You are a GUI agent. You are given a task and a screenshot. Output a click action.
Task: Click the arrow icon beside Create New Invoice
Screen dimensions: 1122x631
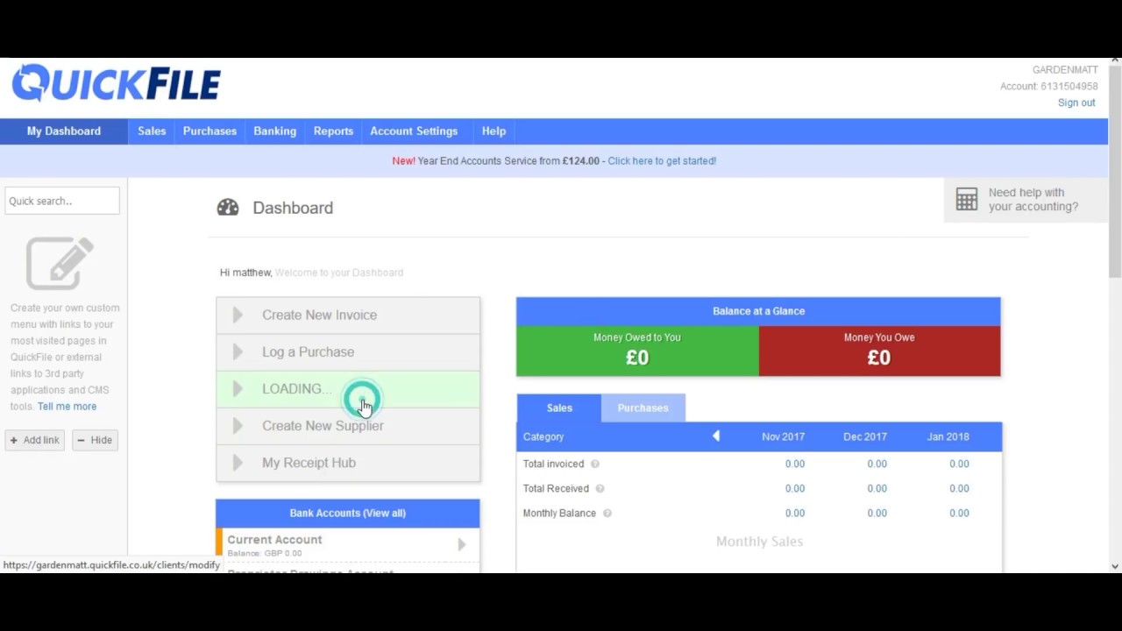[x=238, y=315]
